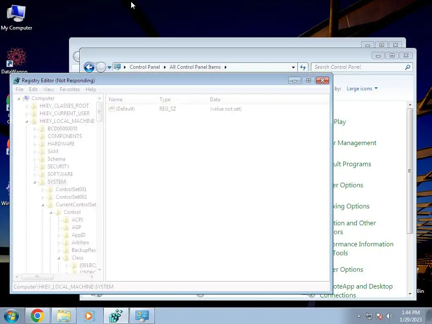This screenshot has height=324, width=432.
Task: Click the Control Panel icon in address bar
Action: [117, 67]
